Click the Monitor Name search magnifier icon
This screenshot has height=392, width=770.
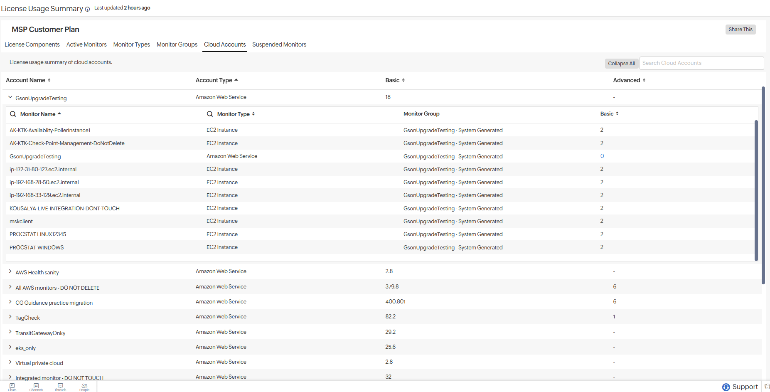(13, 114)
